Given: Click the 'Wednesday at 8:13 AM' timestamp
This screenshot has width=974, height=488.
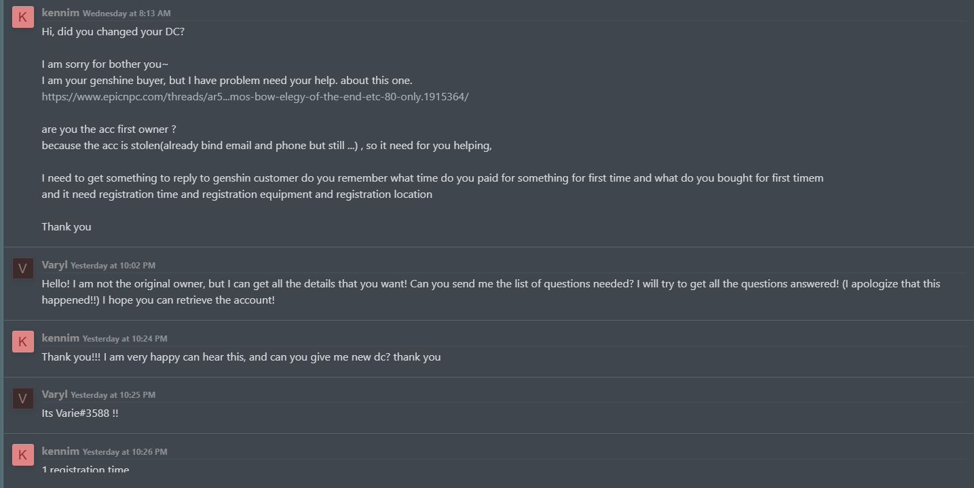Looking at the screenshot, I should [x=127, y=14].
